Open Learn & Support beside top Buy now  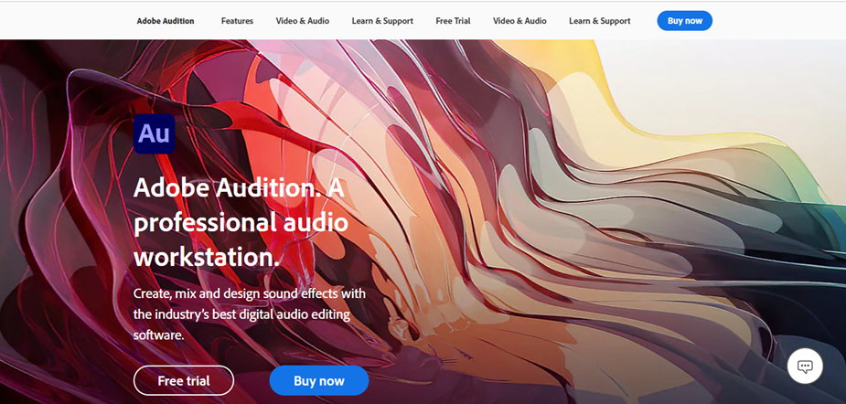(599, 21)
